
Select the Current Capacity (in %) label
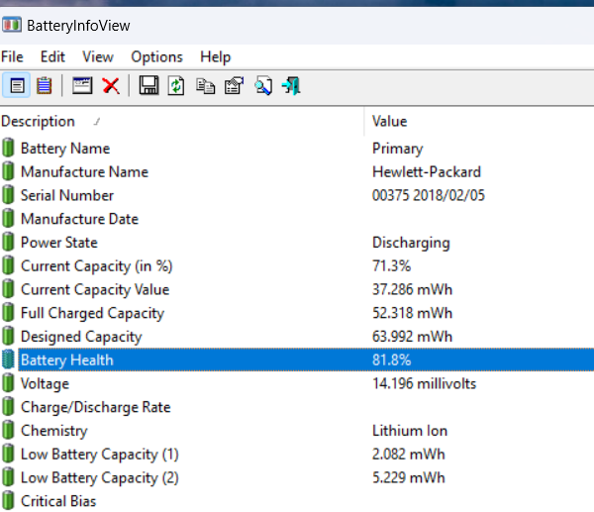pyautogui.click(x=97, y=266)
